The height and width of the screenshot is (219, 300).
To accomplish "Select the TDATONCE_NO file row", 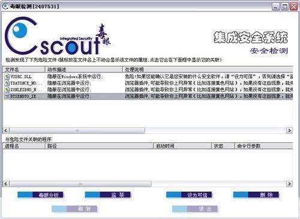I will pyautogui.click(x=148, y=83).
